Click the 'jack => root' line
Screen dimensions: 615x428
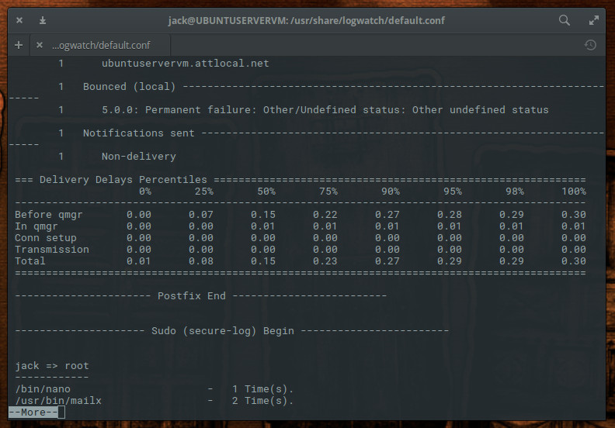point(52,366)
